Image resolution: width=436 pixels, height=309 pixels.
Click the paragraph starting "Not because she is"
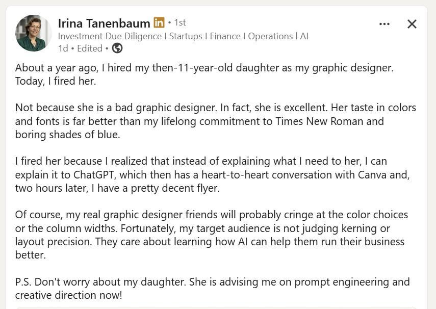click(215, 121)
